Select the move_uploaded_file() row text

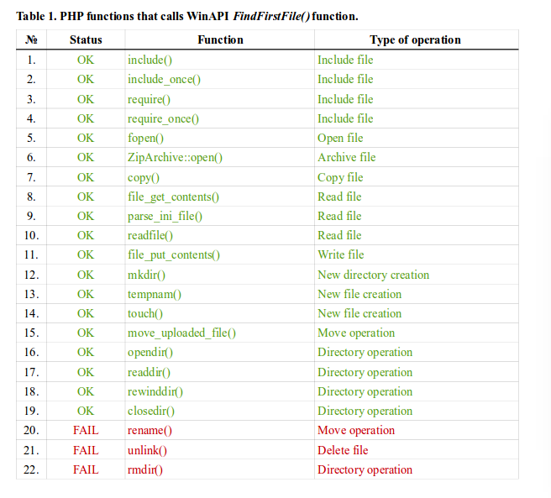click(181, 333)
